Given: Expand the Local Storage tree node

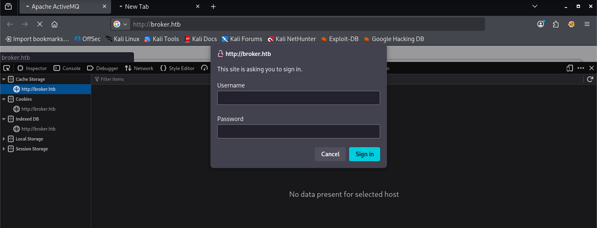Looking at the screenshot, I should click(x=4, y=139).
